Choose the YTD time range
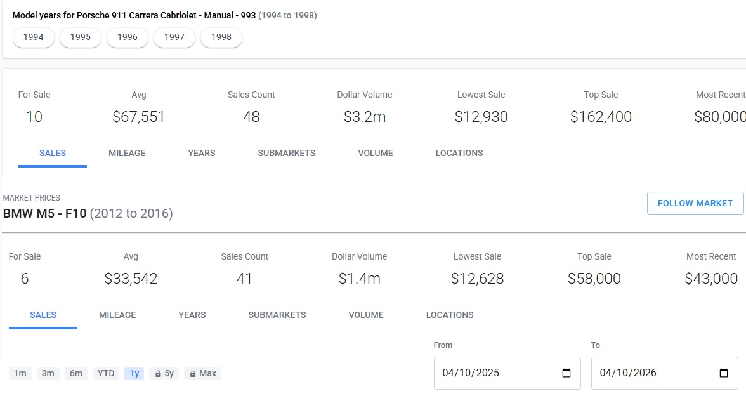 pos(105,374)
